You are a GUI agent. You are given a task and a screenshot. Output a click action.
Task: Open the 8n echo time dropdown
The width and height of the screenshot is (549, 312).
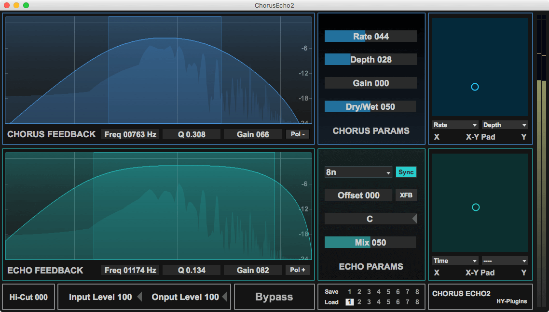click(x=358, y=172)
